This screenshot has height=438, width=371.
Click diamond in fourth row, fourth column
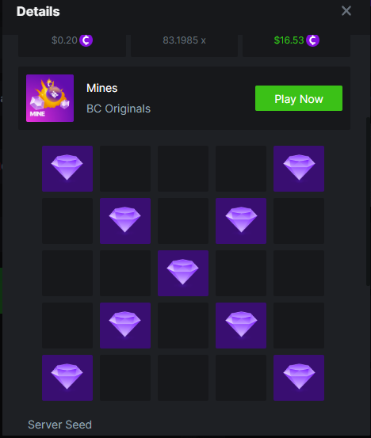click(241, 326)
